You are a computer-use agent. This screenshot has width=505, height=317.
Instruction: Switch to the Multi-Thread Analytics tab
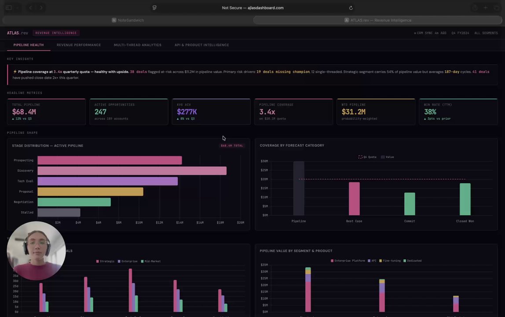tap(138, 45)
